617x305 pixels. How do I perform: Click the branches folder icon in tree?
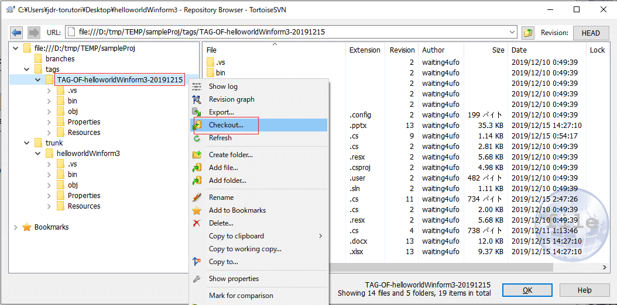point(38,58)
